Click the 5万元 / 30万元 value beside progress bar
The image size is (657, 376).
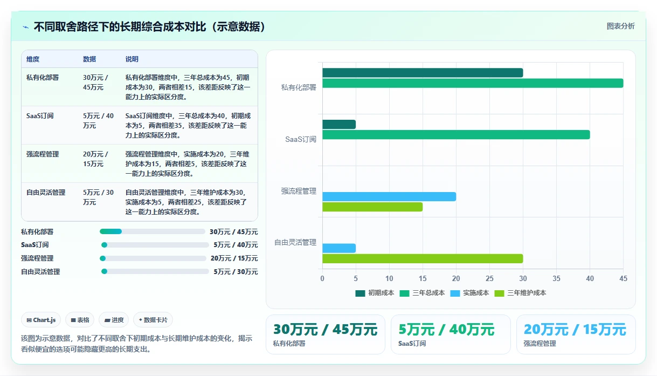236,272
